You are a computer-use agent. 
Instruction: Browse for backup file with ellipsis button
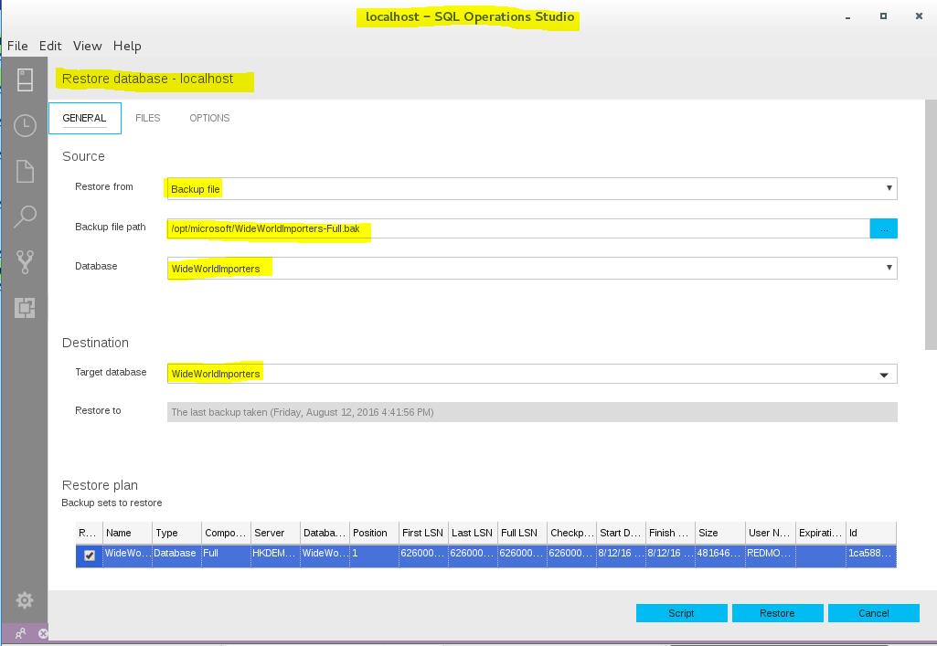tap(884, 228)
